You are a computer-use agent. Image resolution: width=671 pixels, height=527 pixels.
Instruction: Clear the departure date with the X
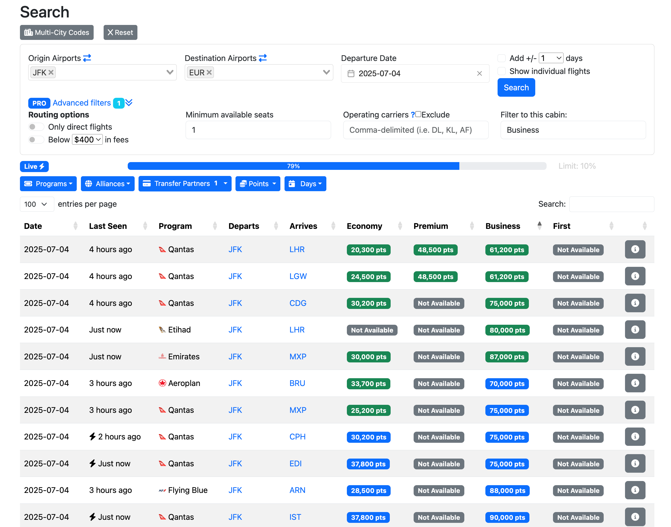point(479,73)
